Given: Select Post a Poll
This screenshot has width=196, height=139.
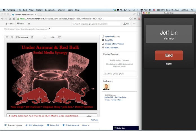Looking at the screenshot, I should pos(53,125).
